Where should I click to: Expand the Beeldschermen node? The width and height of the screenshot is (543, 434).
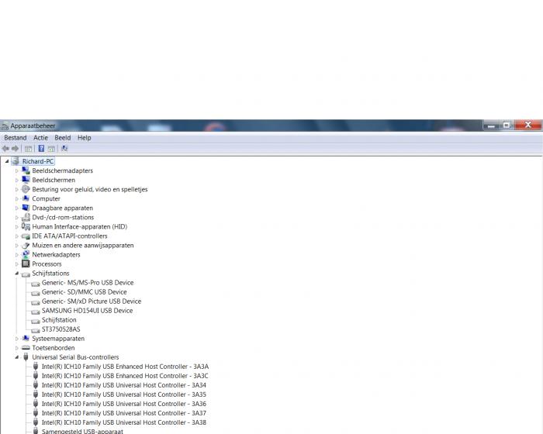16,180
